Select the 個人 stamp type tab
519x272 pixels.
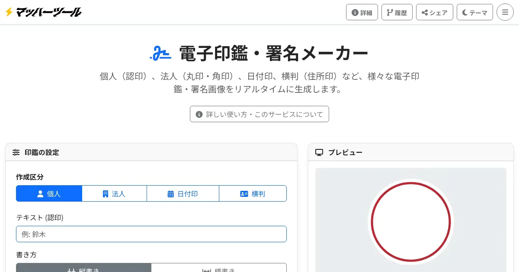tap(49, 194)
